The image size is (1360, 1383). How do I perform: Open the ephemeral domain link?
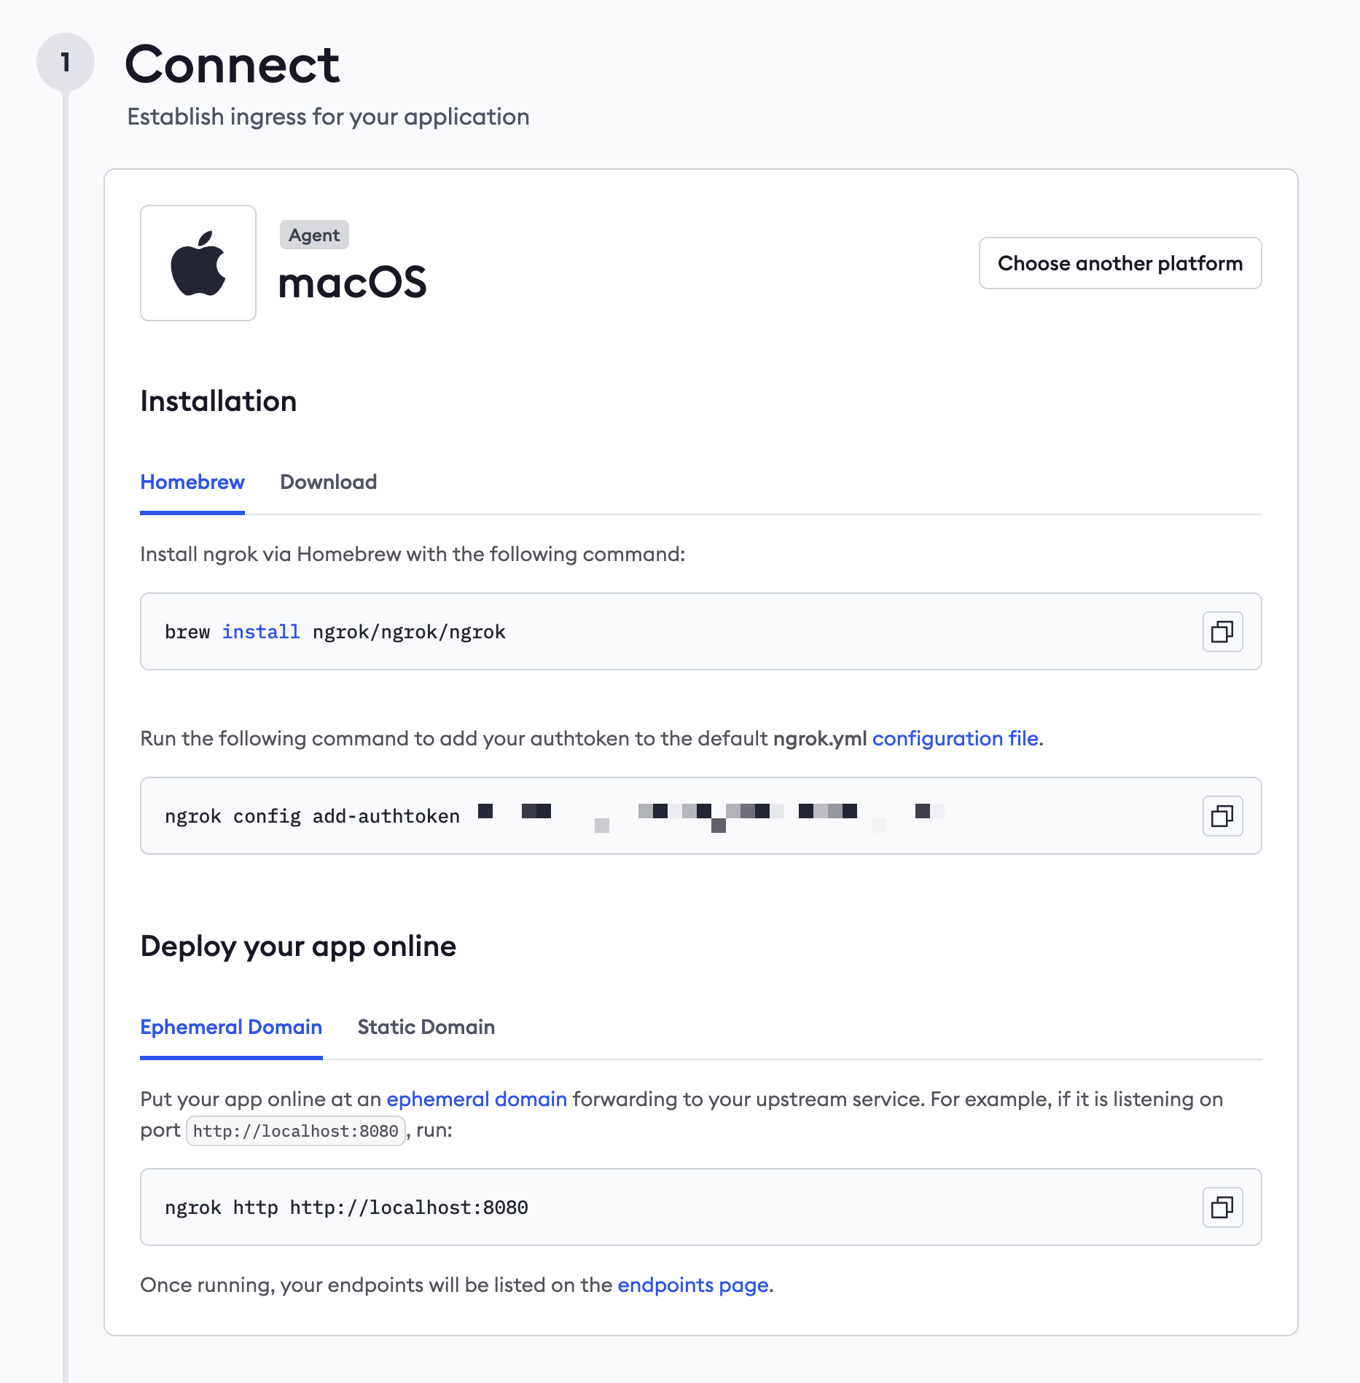[x=477, y=1099]
